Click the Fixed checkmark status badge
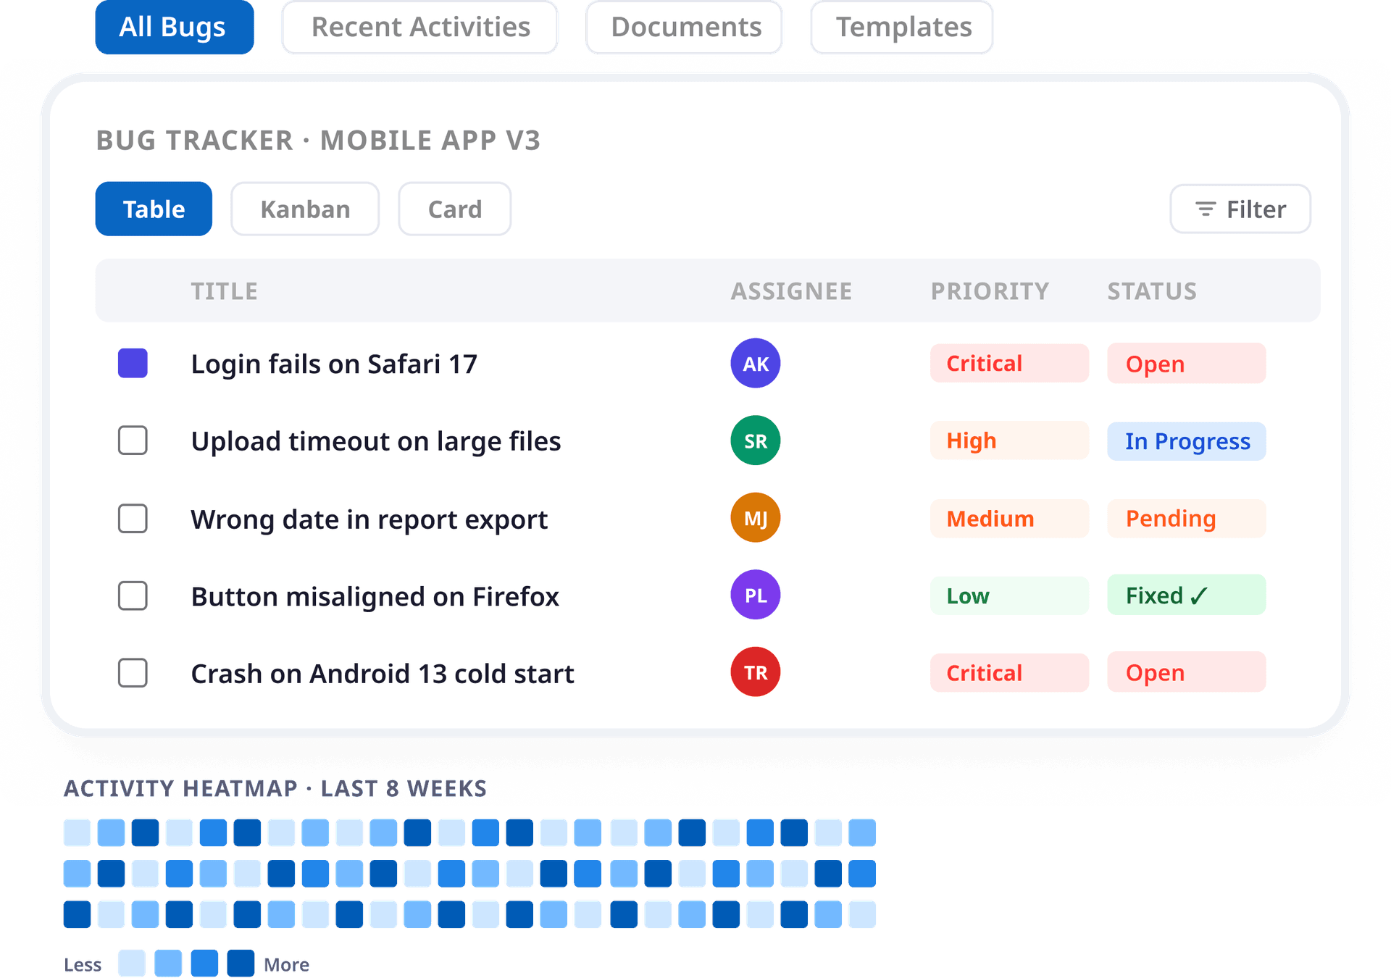This screenshot has height=978, width=1391. [x=1186, y=595]
